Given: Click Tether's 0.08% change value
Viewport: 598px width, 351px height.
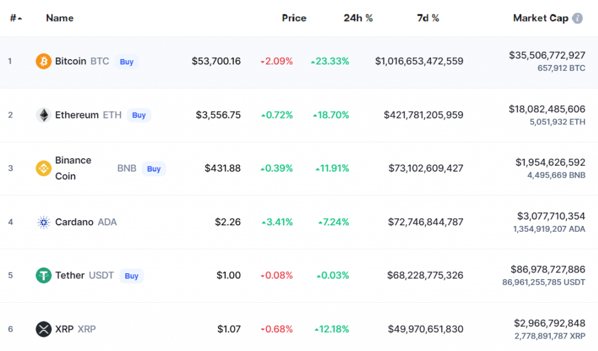Looking at the screenshot, I should coord(277,275).
